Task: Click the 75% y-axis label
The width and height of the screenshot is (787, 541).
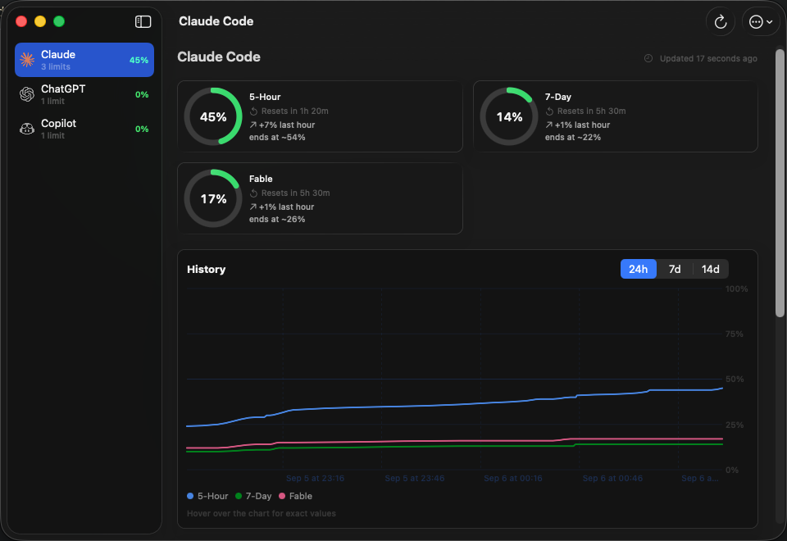Action: (735, 334)
